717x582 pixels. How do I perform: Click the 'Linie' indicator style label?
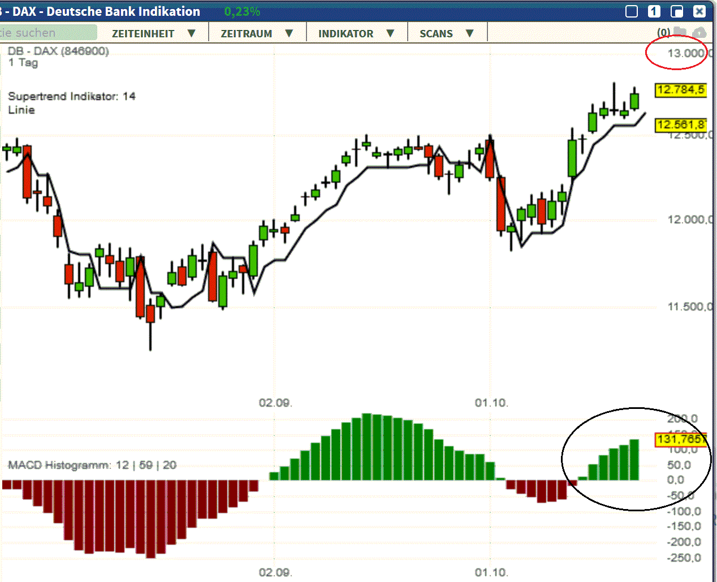coord(21,110)
